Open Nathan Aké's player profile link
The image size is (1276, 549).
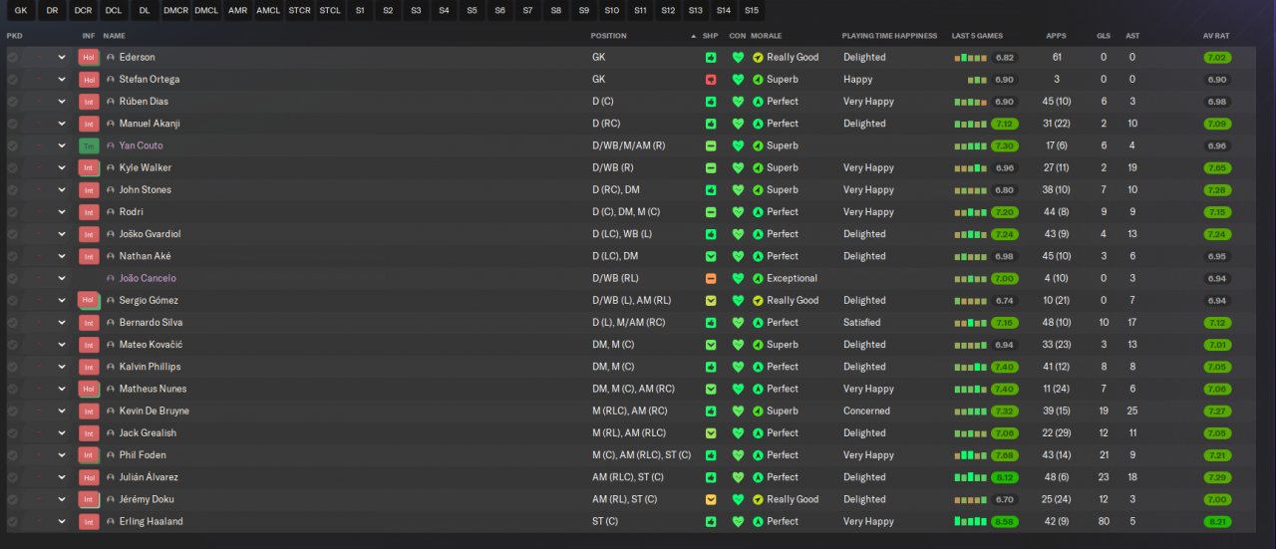(x=145, y=256)
